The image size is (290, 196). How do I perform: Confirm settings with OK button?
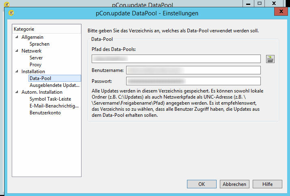point(202,184)
